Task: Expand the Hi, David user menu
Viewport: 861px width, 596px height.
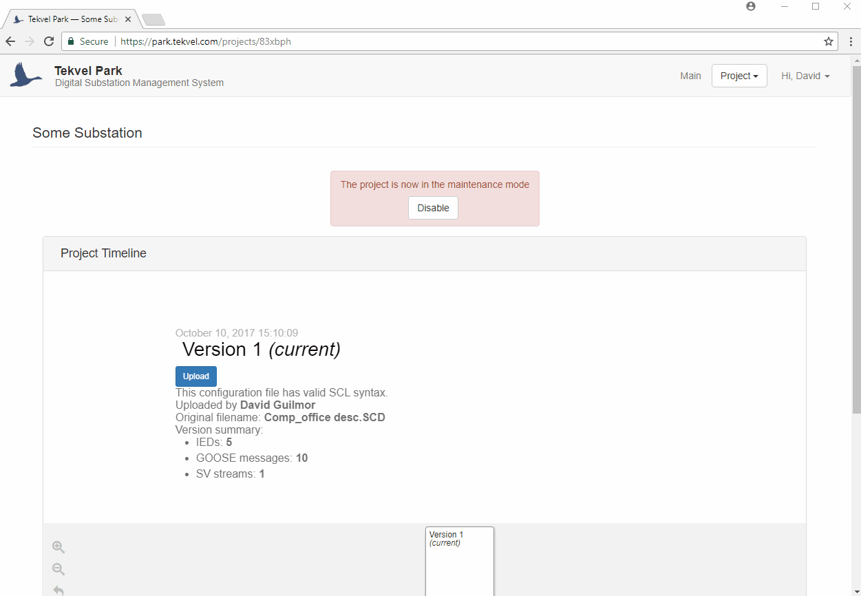Action: pyautogui.click(x=805, y=76)
